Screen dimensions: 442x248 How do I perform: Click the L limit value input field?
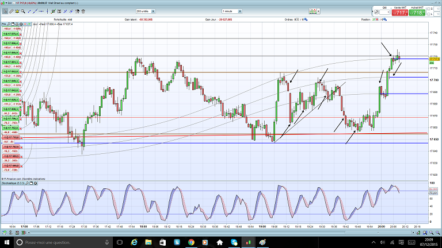click(437, 14)
